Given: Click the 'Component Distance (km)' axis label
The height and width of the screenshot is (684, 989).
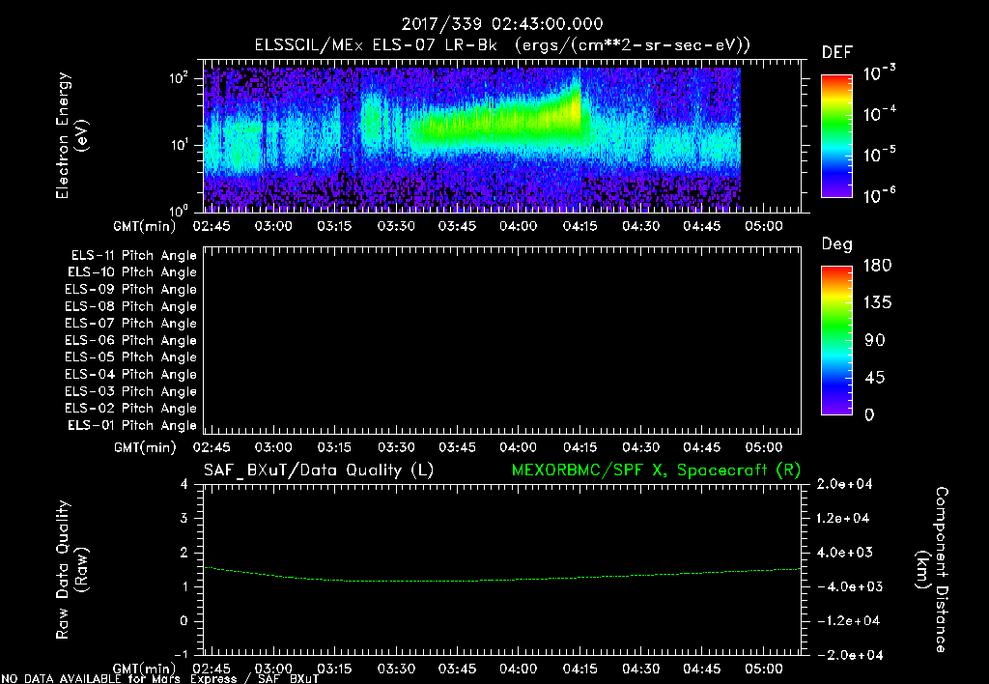Looking at the screenshot, I should [x=932, y=569].
